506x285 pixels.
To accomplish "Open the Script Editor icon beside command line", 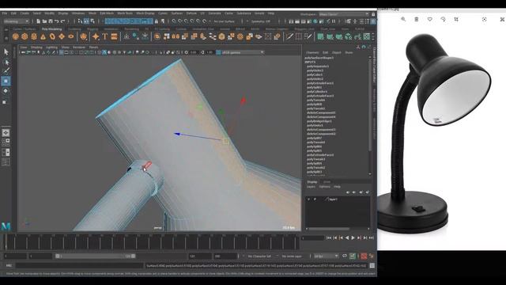I will (x=372, y=266).
